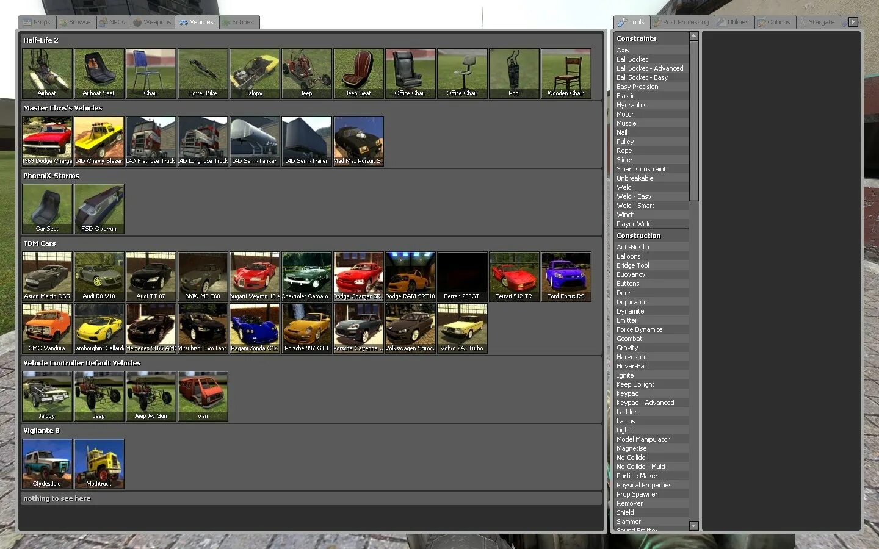Viewport: 879px width, 549px height.
Task: Pick the Half-Life 2 Jalopy
Action: [255, 73]
